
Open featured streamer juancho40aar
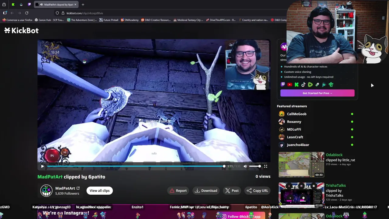coord(298,145)
